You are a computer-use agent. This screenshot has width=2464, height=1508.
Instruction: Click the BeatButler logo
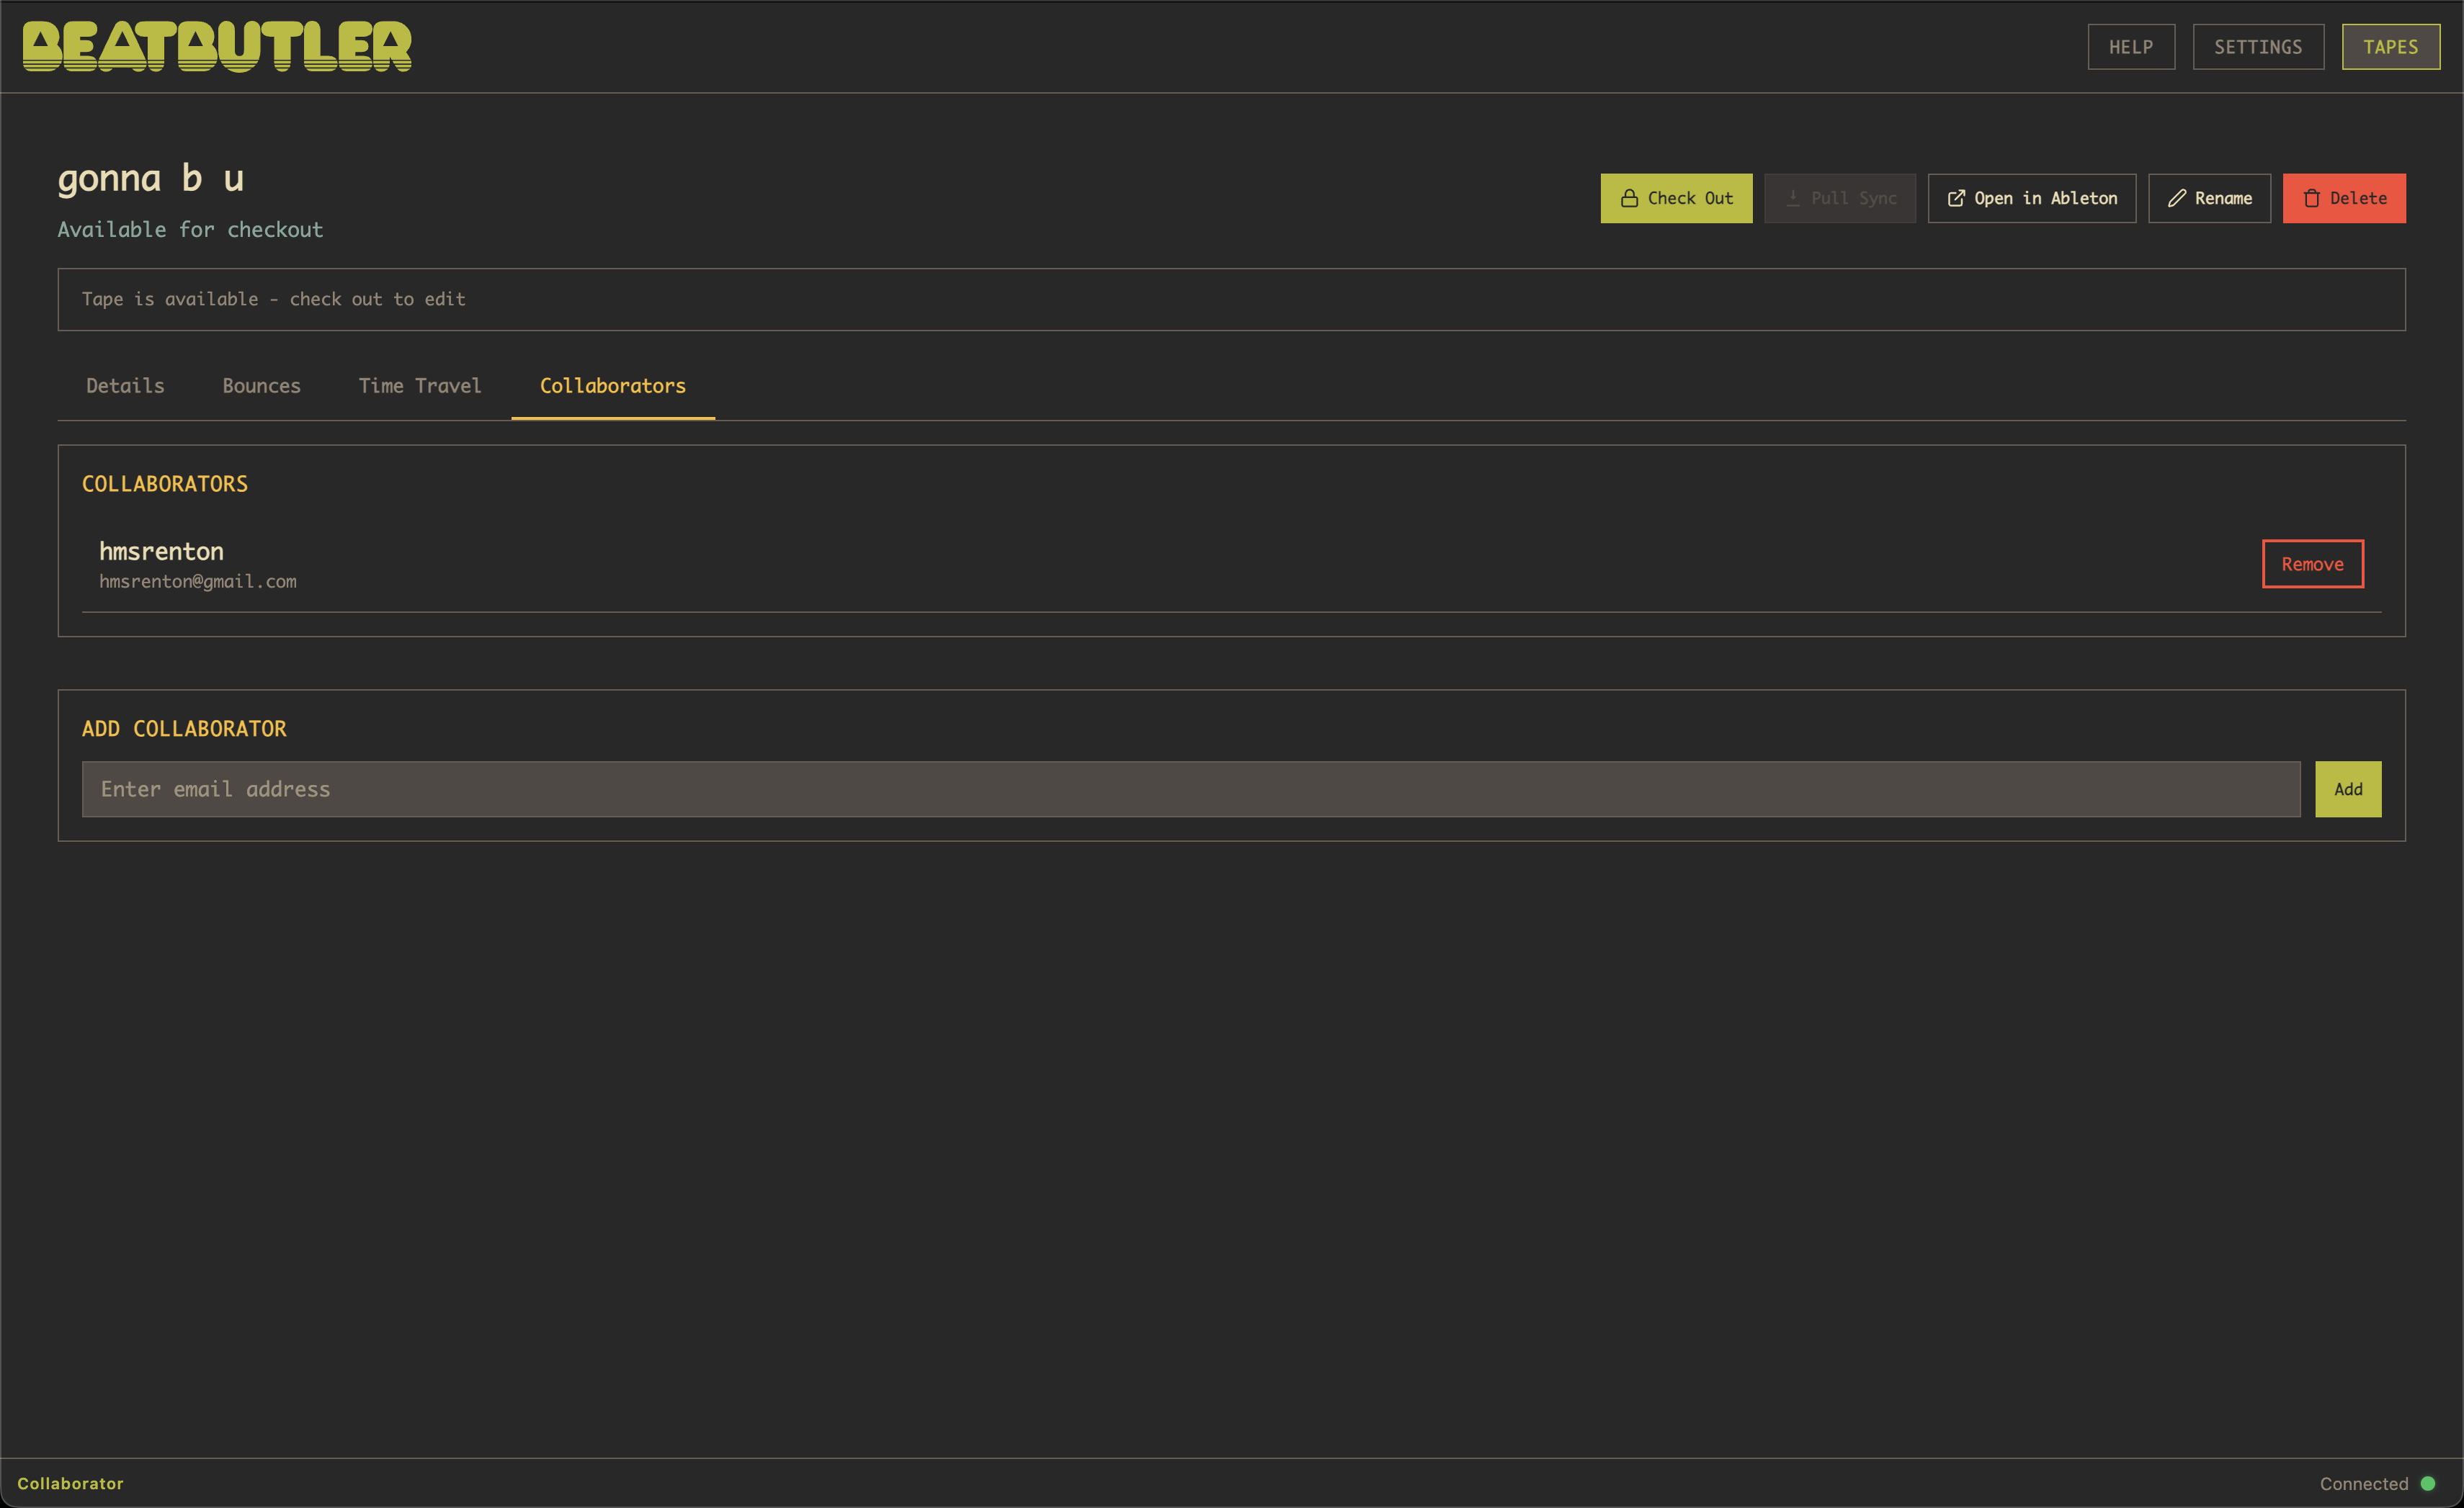217,46
